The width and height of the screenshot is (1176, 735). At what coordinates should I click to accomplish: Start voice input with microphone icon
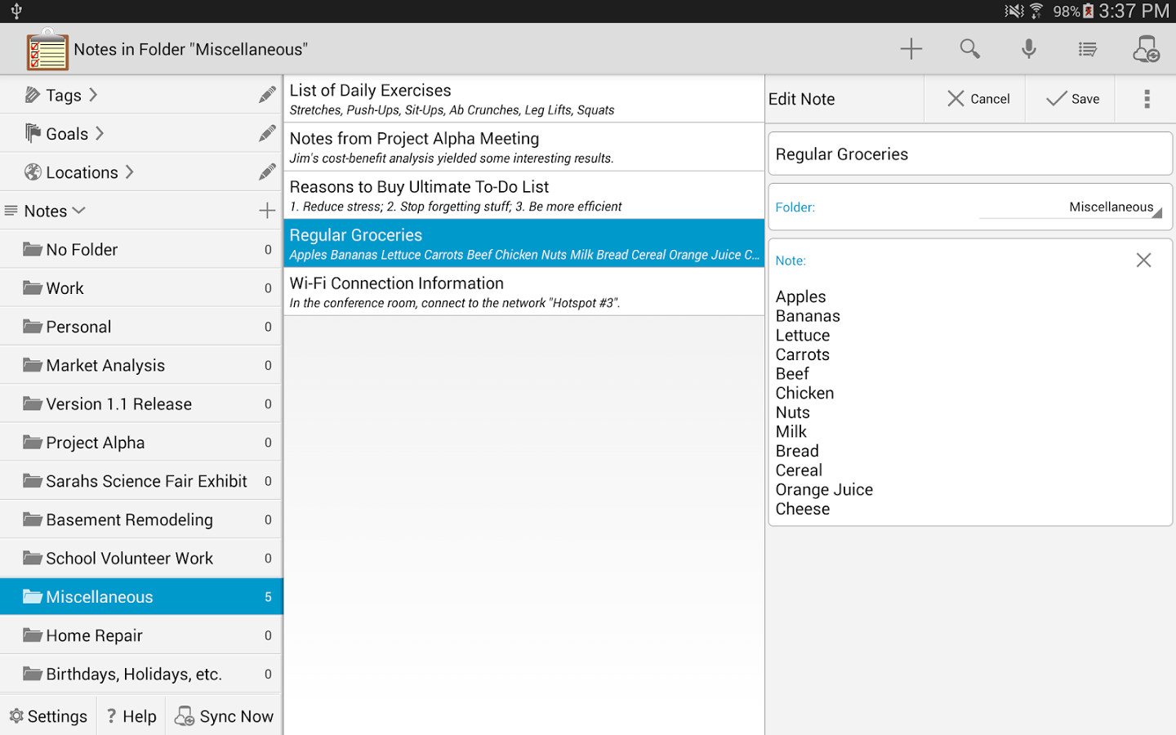click(1029, 49)
